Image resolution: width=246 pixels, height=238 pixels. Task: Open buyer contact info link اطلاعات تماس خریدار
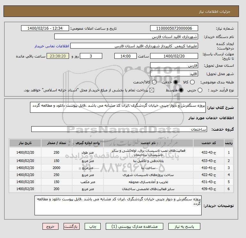tap(52, 46)
